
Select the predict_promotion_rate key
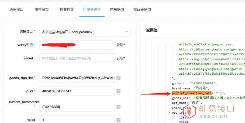pos(192,93)
